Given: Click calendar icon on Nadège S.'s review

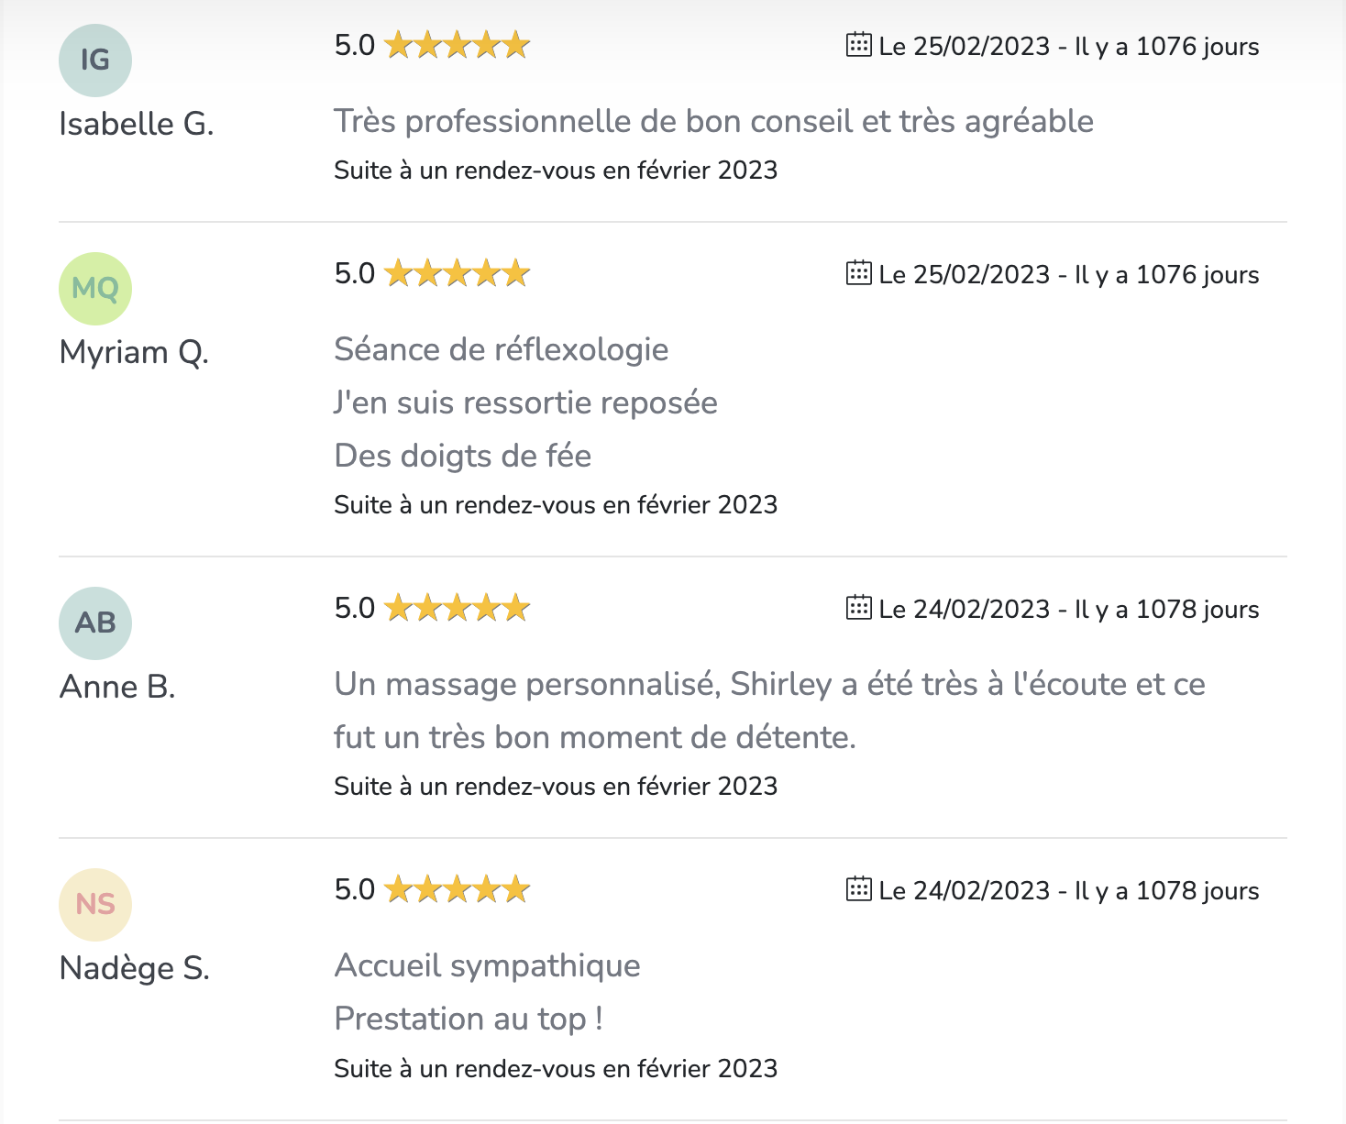Looking at the screenshot, I should pyautogui.click(x=858, y=888).
